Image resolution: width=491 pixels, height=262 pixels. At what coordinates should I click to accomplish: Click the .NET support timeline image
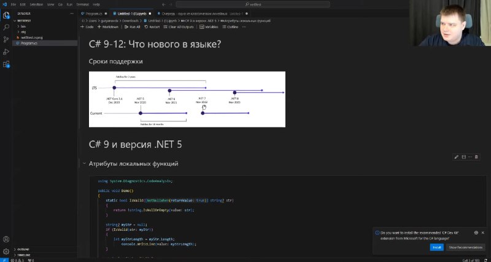click(187, 99)
